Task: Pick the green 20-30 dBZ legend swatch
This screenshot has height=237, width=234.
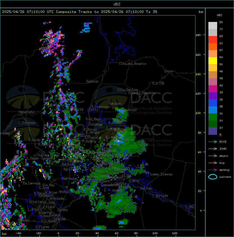Action: point(213,117)
